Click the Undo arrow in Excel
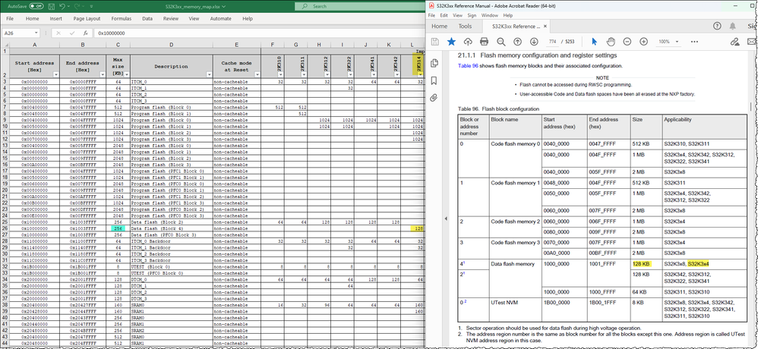Screen dimensions: 758x349 pos(62,6)
